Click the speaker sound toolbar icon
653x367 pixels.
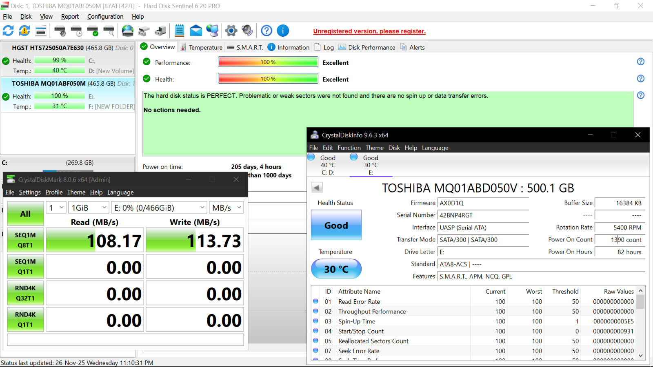tap(247, 31)
